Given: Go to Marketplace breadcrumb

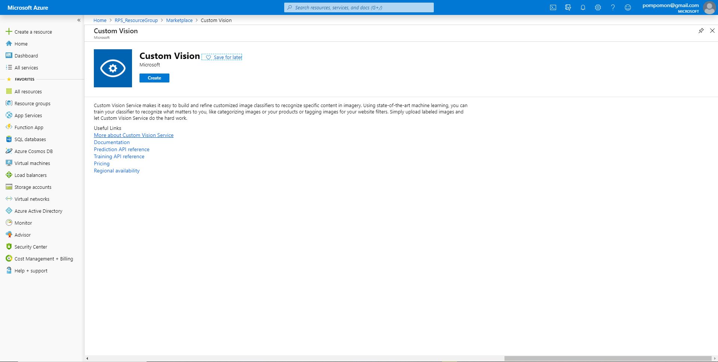Looking at the screenshot, I should click(x=179, y=20).
